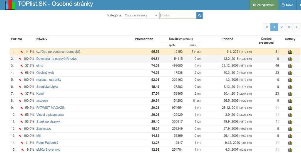The width and height of the screenshot is (301, 153).
Task: Click details chart icon for Zaujimavo row
Action: tap(290, 129)
